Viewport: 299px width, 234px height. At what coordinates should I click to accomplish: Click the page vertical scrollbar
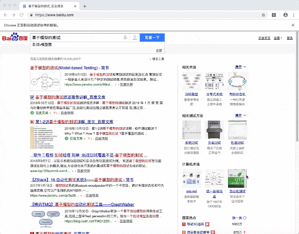pyautogui.click(x=297, y=87)
